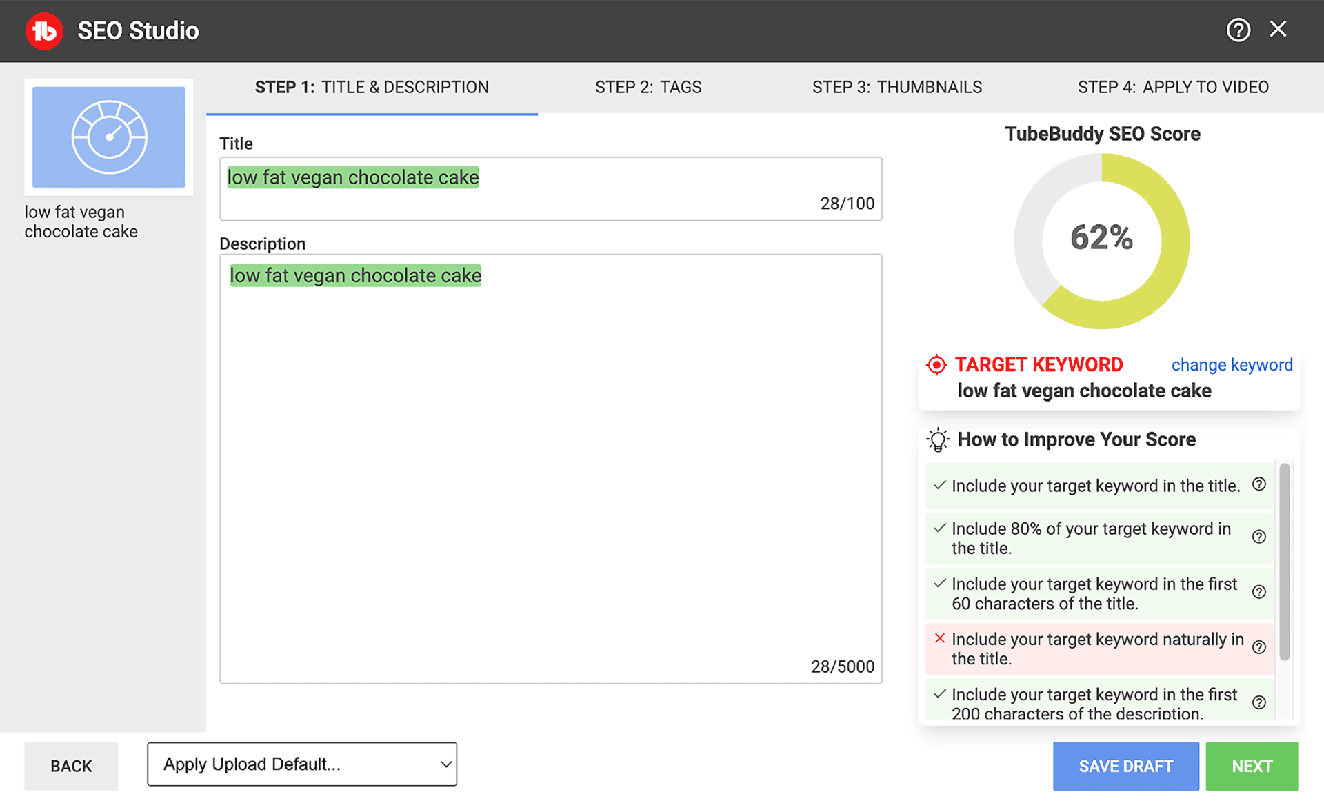Switch to Step 3: Thumbnails tab
Viewport: 1324px width, 810px height.
[896, 88]
